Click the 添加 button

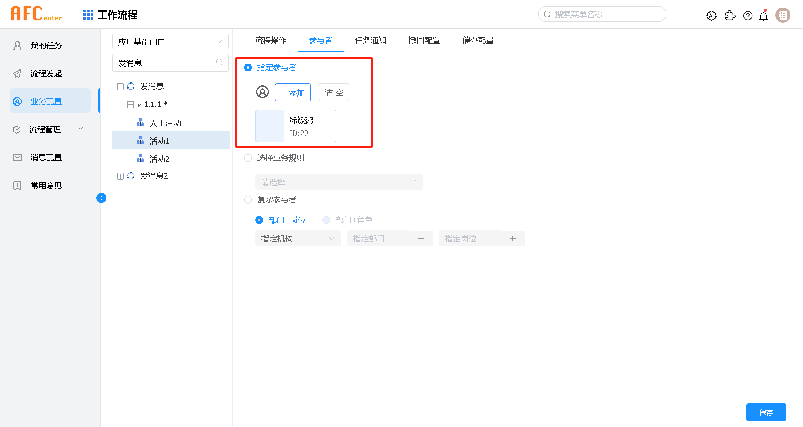click(293, 93)
